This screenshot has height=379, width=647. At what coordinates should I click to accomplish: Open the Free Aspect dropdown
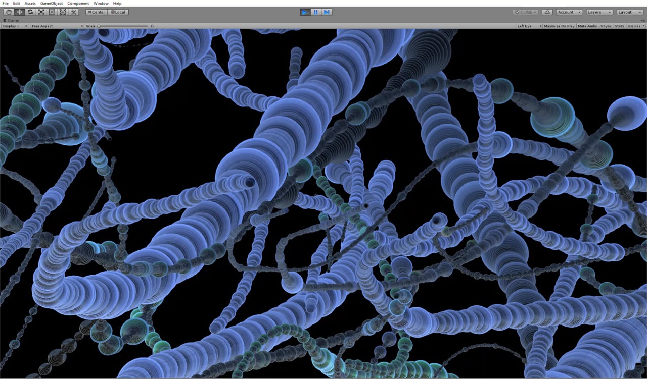tap(57, 26)
